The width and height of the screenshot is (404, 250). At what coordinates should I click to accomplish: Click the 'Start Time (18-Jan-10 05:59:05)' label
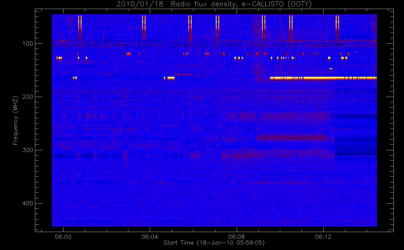point(214,243)
